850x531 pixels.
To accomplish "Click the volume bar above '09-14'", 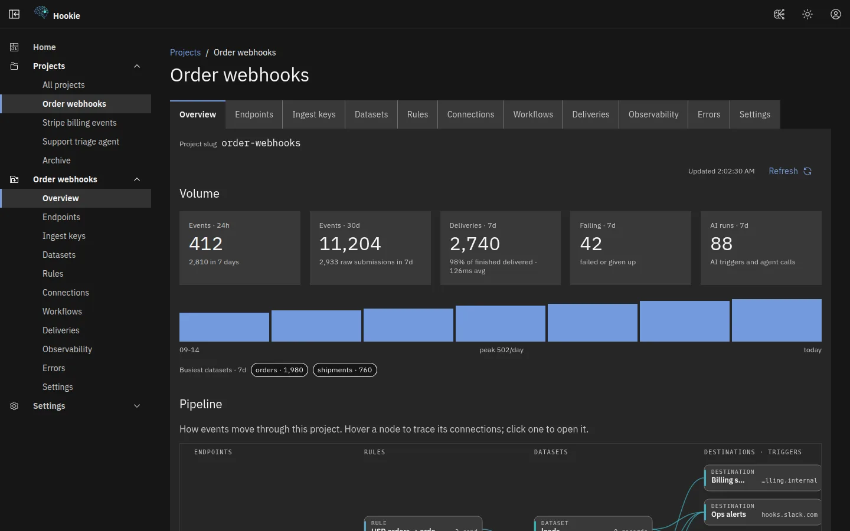I will (x=224, y=327).
